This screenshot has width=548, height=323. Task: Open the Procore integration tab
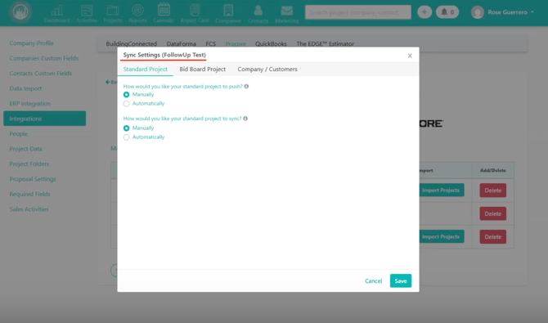[236, 43]
